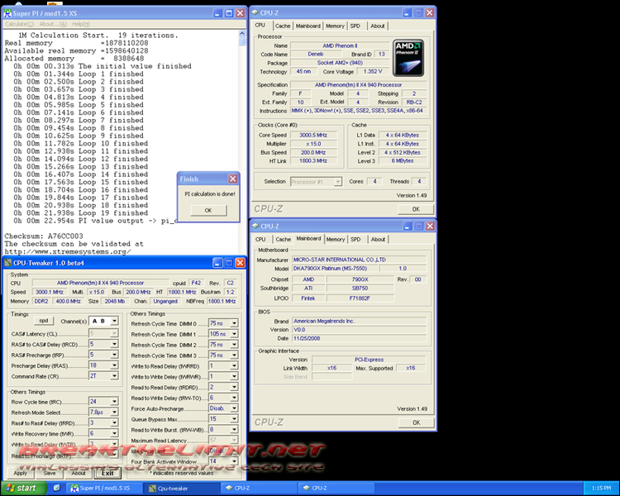Open About menu in Super PI
The width and height of the screenshot is (620, 496).
click(53, 24)
